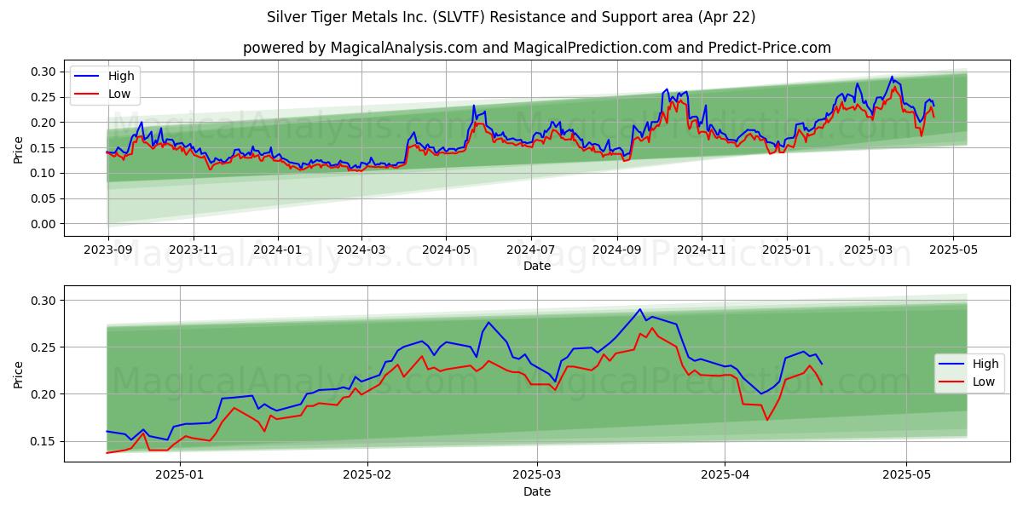Click the bottom chart '0.20' price tick
The width and height of the screenshot is (1023, 511).
click(x=44, y=394)
